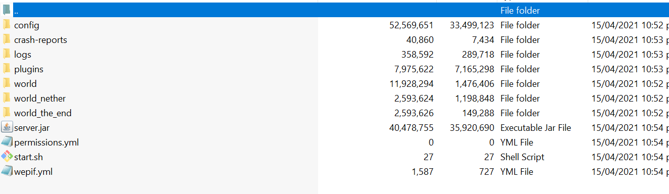The height and width of the screenshot is (194, 669).
Task: Click the world folder icon
Action: click(x=7, y=83)
